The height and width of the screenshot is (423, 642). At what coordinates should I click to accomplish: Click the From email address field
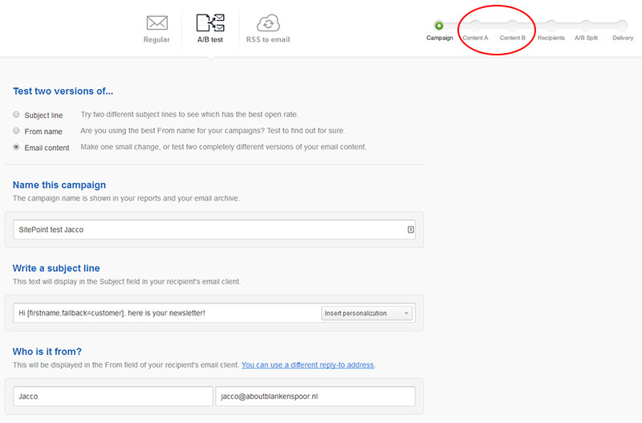point(315,397)
